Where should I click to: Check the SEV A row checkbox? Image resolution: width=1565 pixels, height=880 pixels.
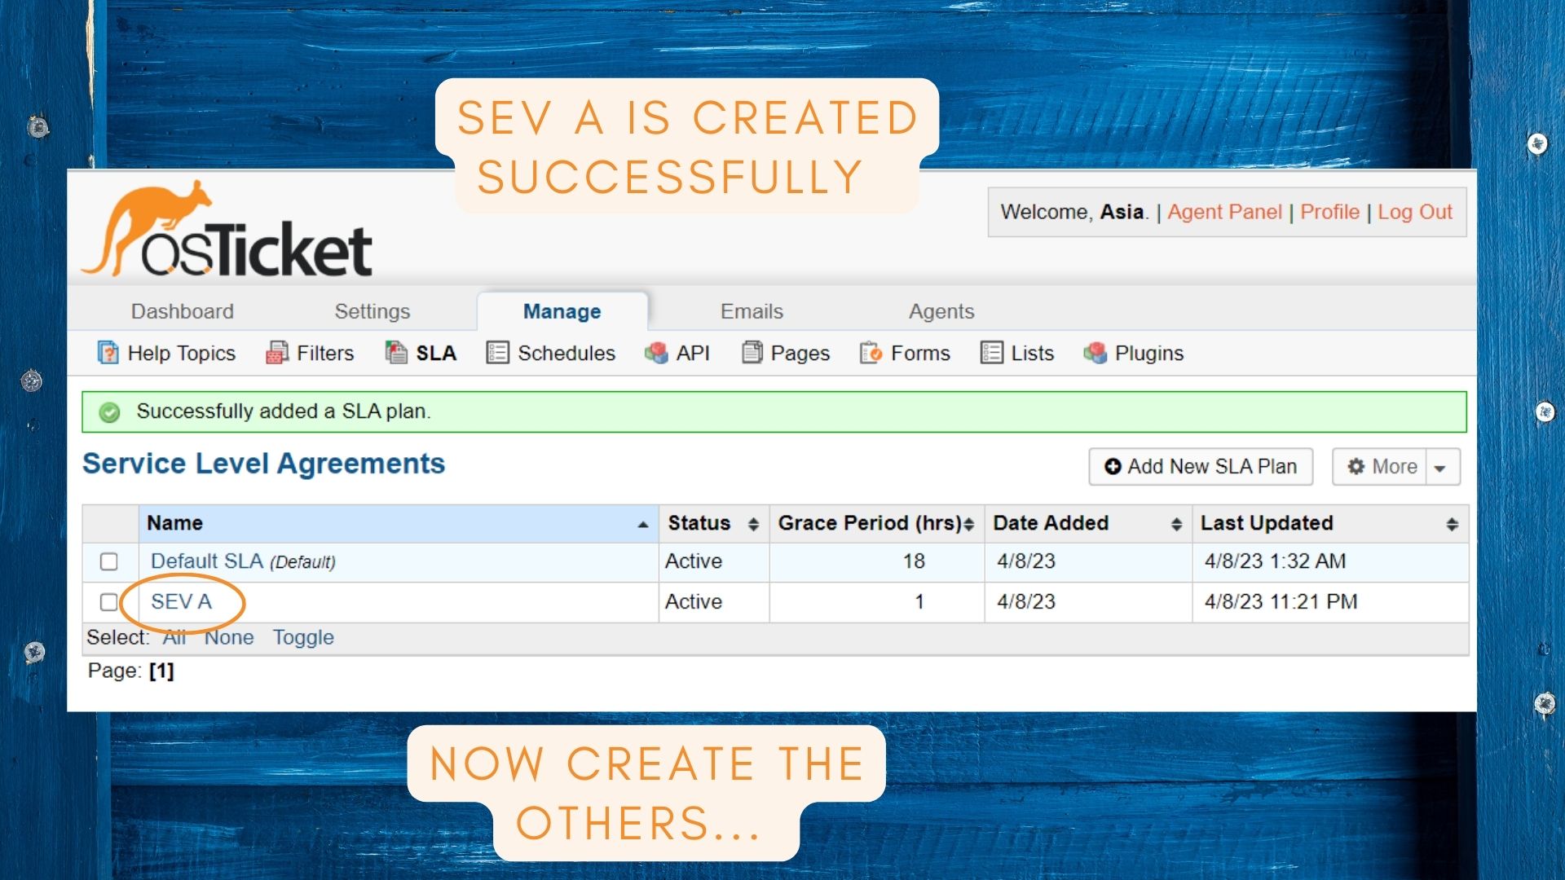tap(108, 602)
